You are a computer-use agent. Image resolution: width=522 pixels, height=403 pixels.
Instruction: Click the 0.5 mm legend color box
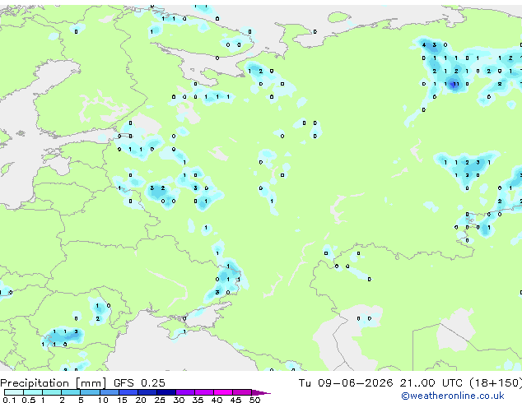[x=33, y=392]
